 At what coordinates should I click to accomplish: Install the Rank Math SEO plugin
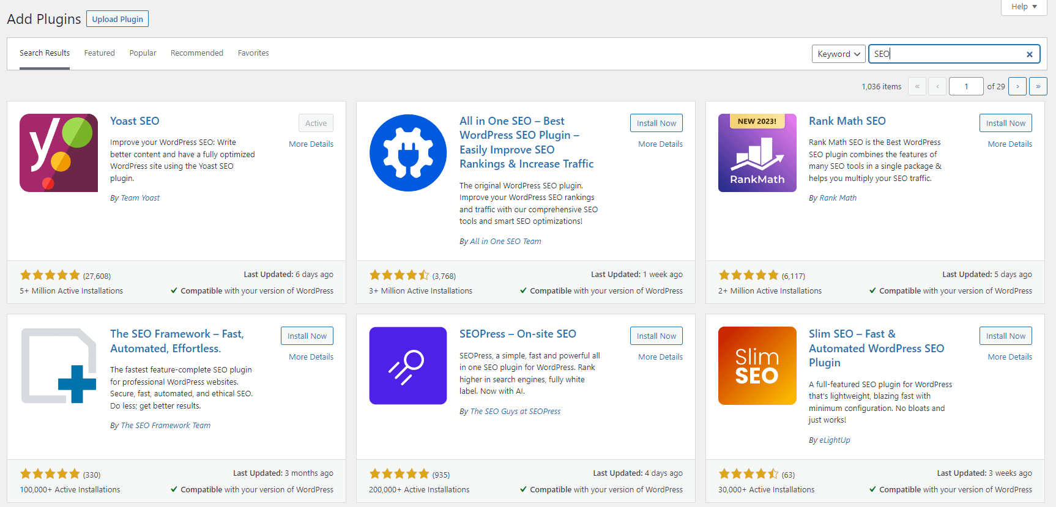(1006, 123)
